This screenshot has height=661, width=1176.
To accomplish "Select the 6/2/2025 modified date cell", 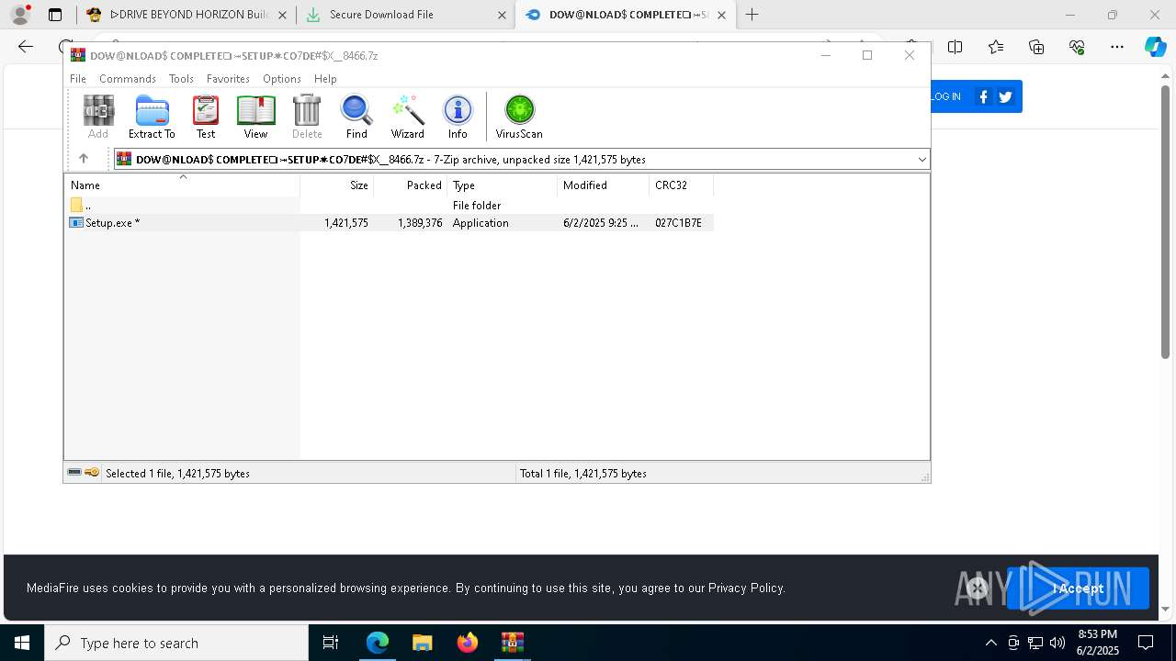I will 601,223.
